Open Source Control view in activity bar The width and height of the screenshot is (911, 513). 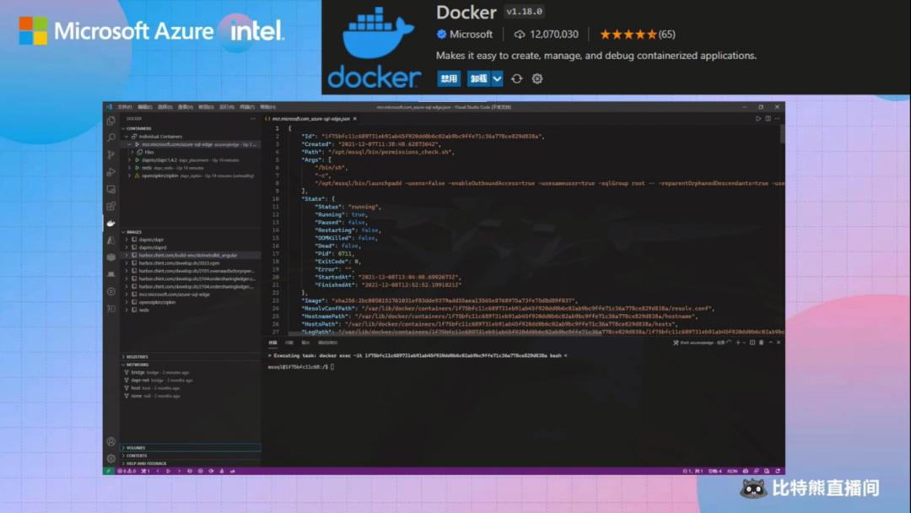click(x=111, y=154)
